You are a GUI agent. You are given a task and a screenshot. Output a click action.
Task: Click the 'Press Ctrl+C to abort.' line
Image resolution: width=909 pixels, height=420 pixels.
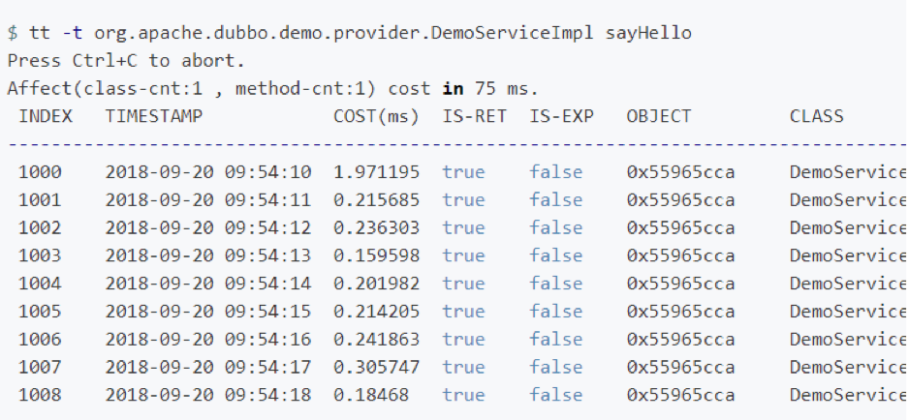pyautogui.click(x=127, y=61)
